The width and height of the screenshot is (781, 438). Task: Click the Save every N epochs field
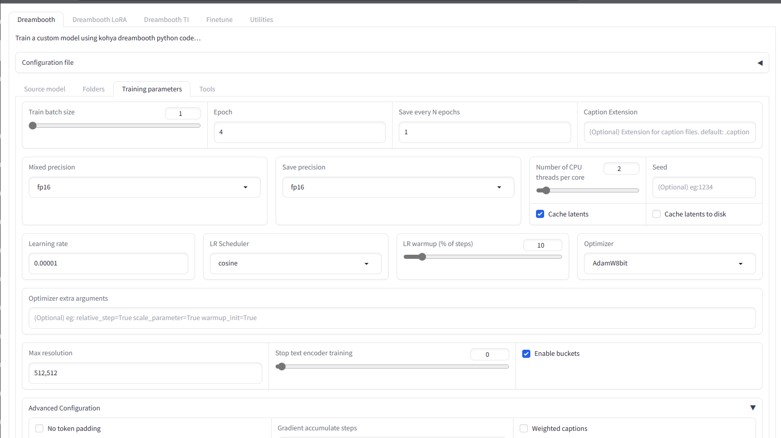tap(484, 132)
